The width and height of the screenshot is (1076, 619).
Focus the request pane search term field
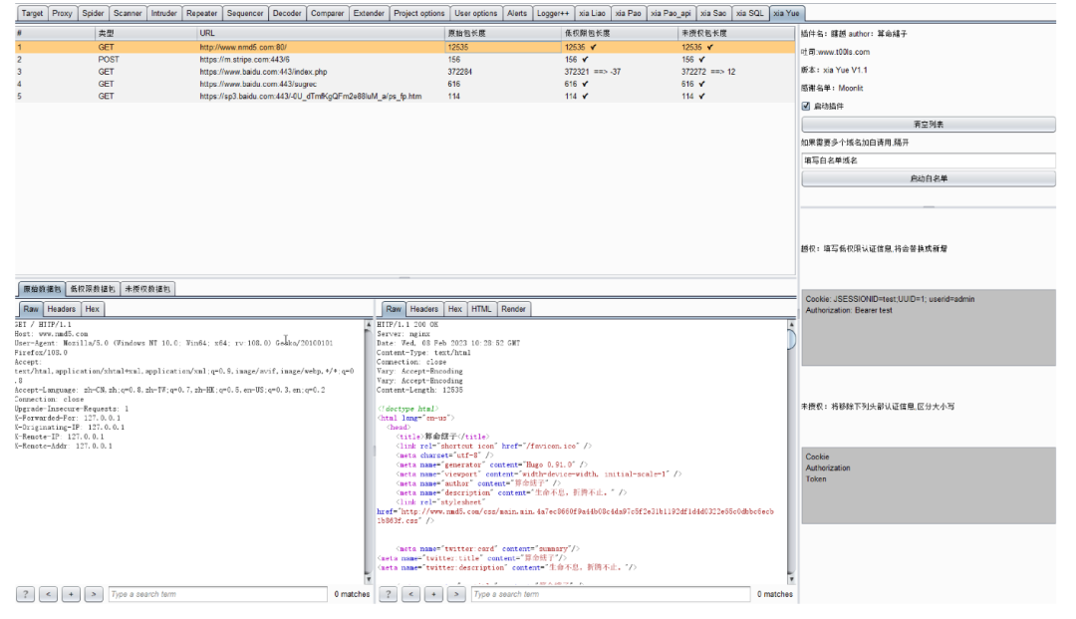click(x=217, y=594)
